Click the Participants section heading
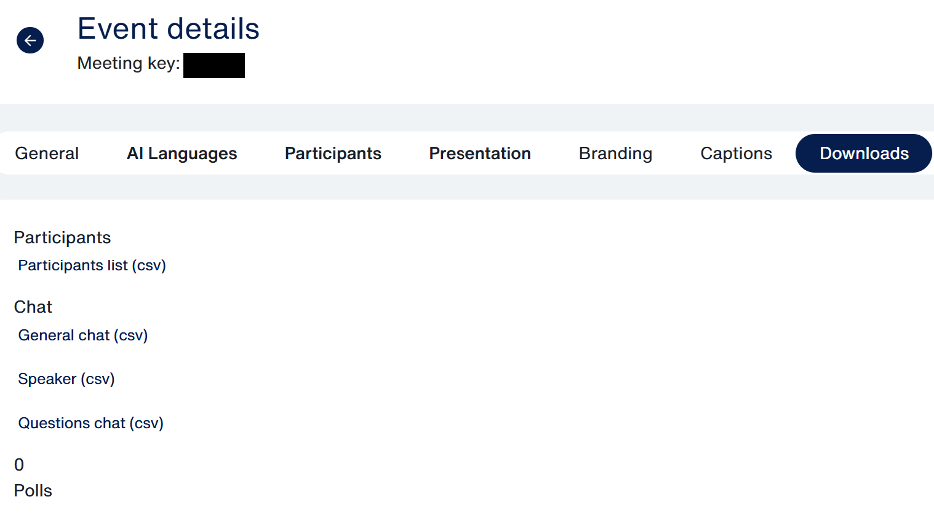 point(62,238)
